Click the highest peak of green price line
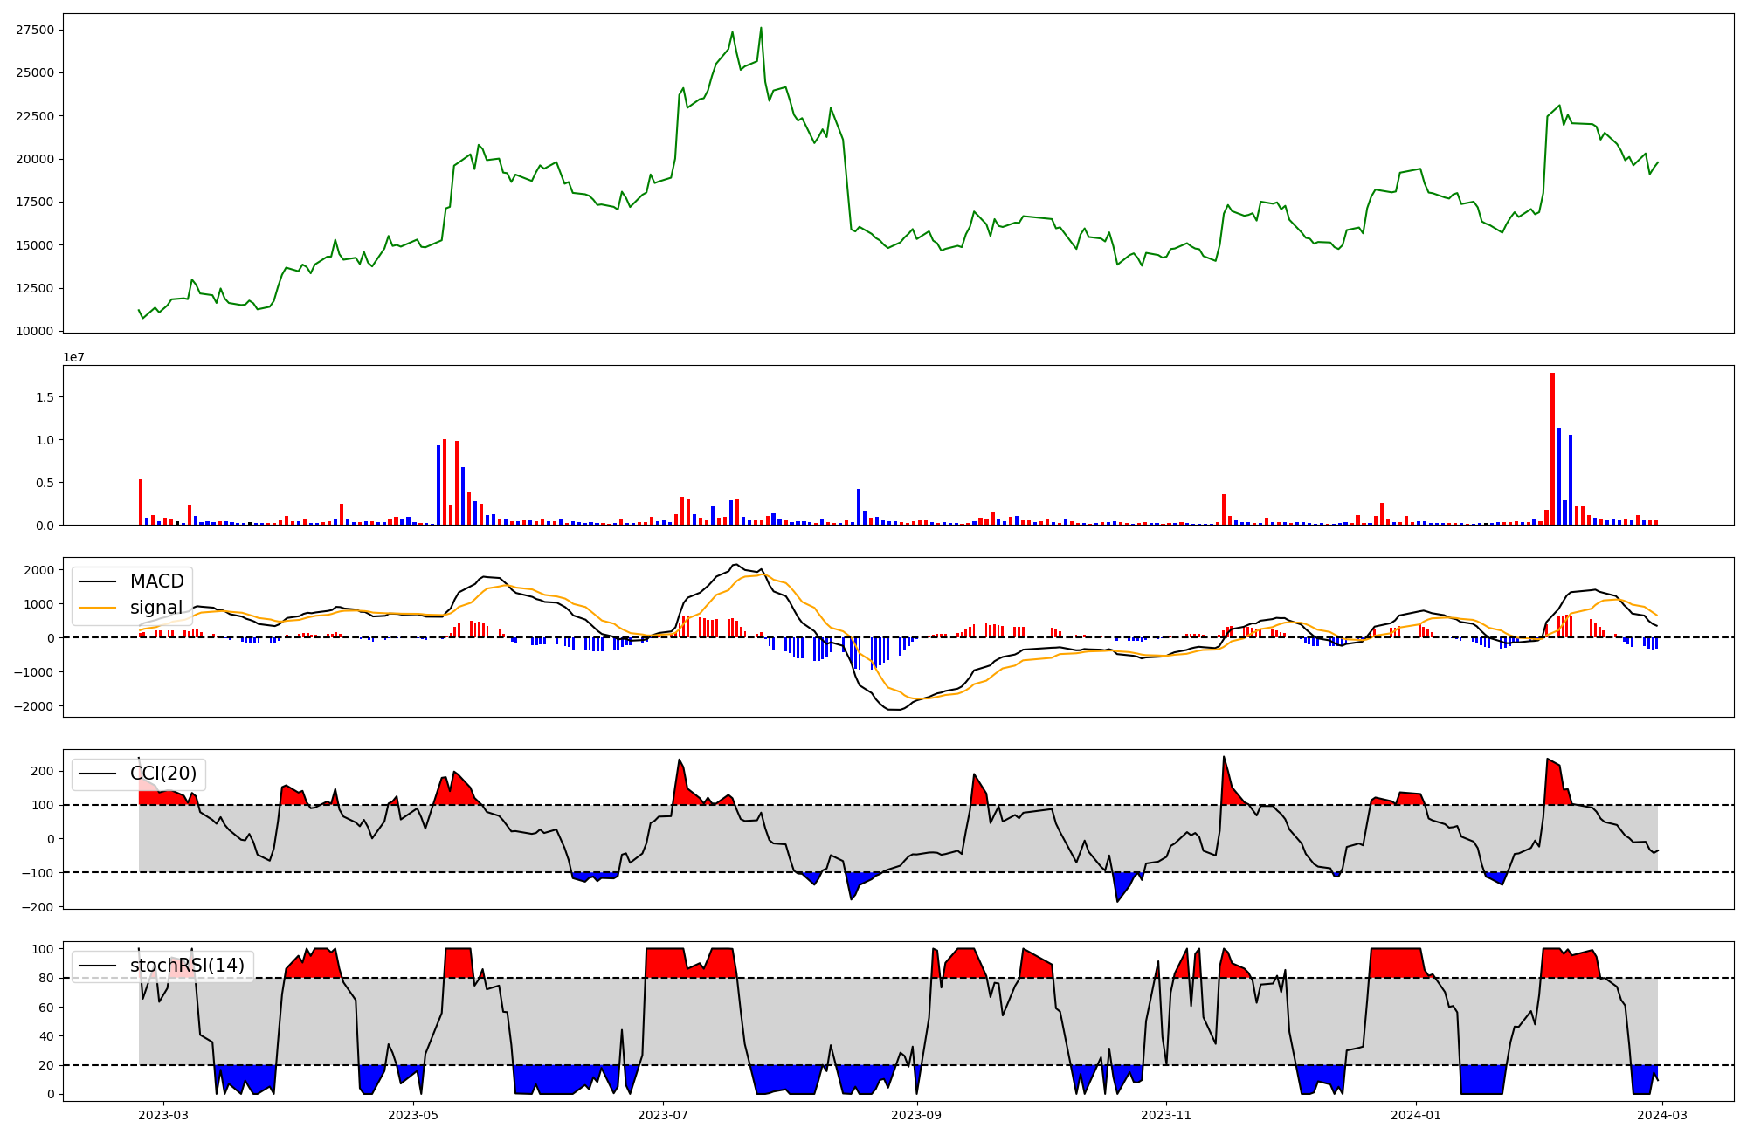Viewport: 1747px width, 1135px height. (x=761, y=28)
